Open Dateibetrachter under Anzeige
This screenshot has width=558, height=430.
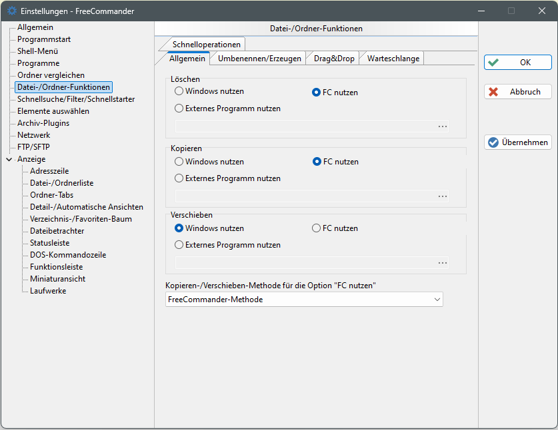tap(57, 231)
